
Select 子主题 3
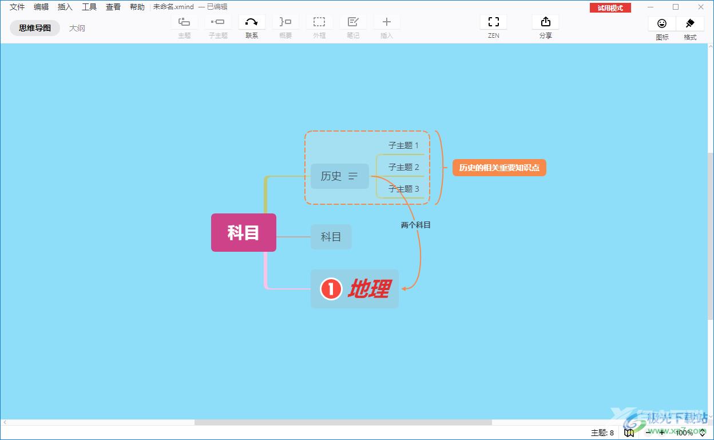coord(404,189)
